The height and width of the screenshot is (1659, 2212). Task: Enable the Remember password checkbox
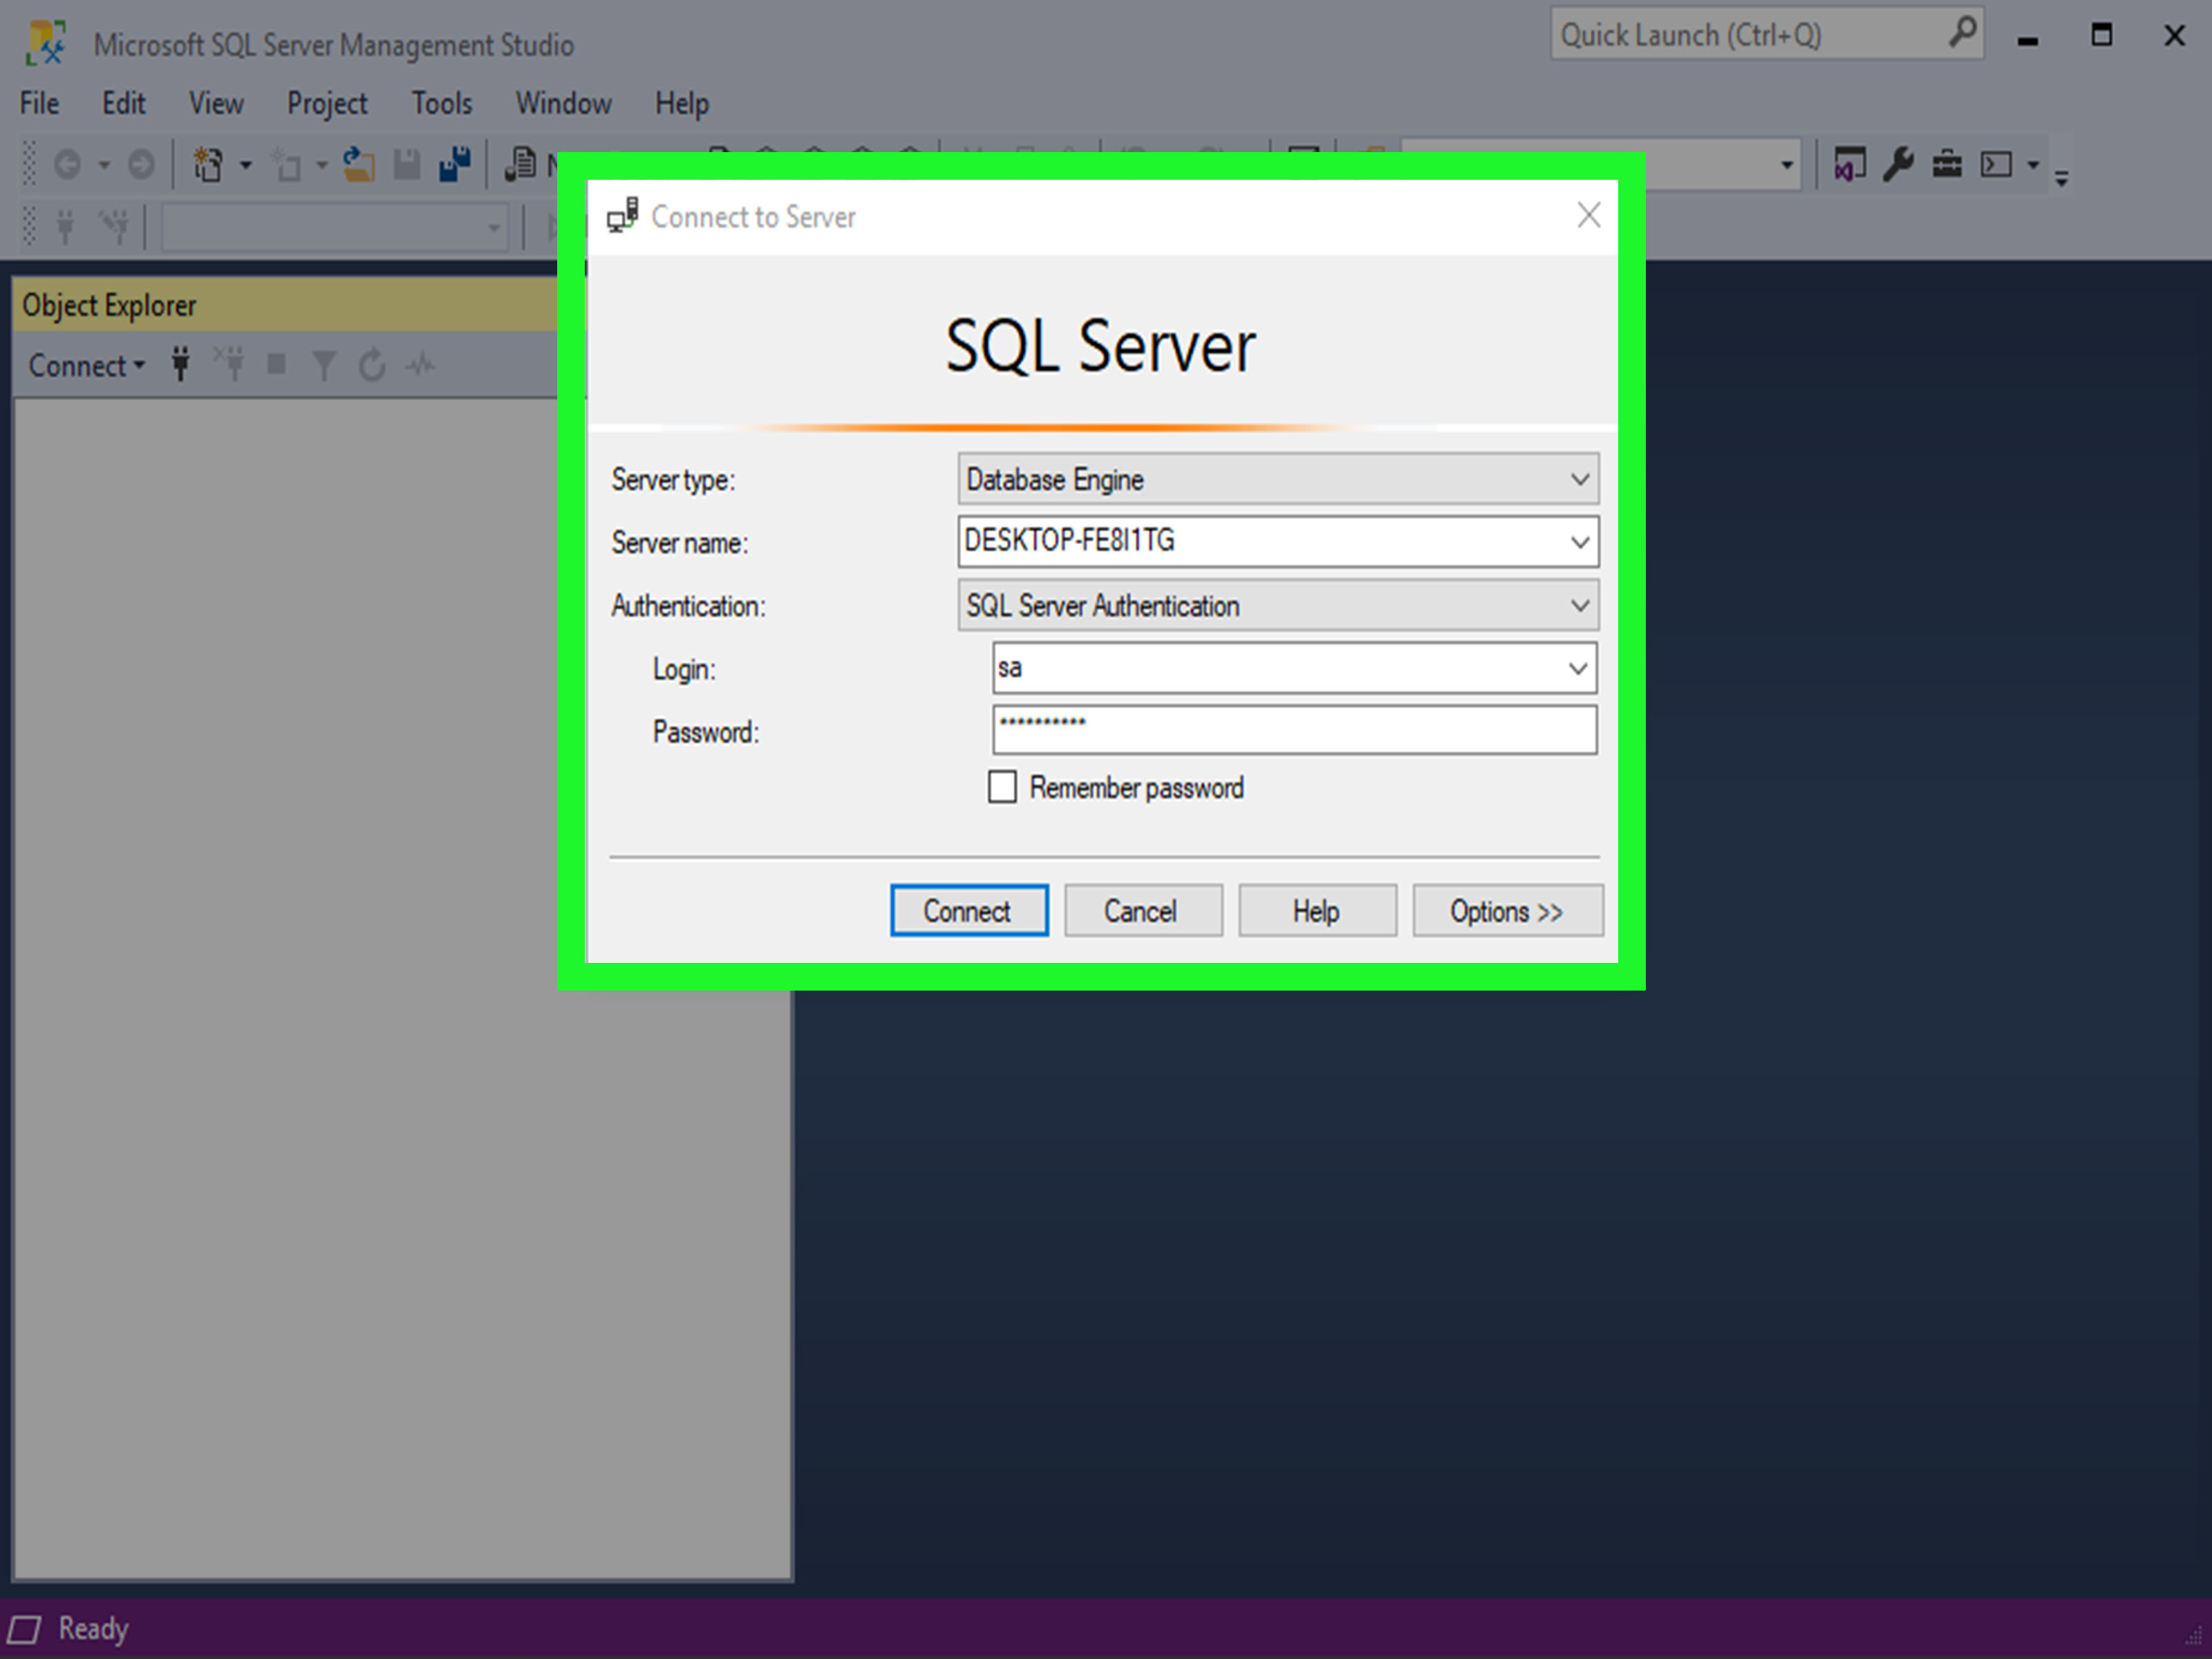1002,787
